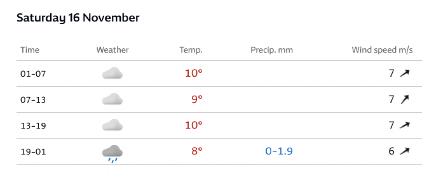Click wind speed 6 in last row
The width and height of the screenshot is (422, 178).
click(392, 151)
